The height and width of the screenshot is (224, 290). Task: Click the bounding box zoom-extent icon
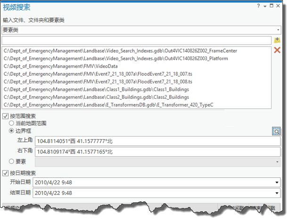point(276,131)
